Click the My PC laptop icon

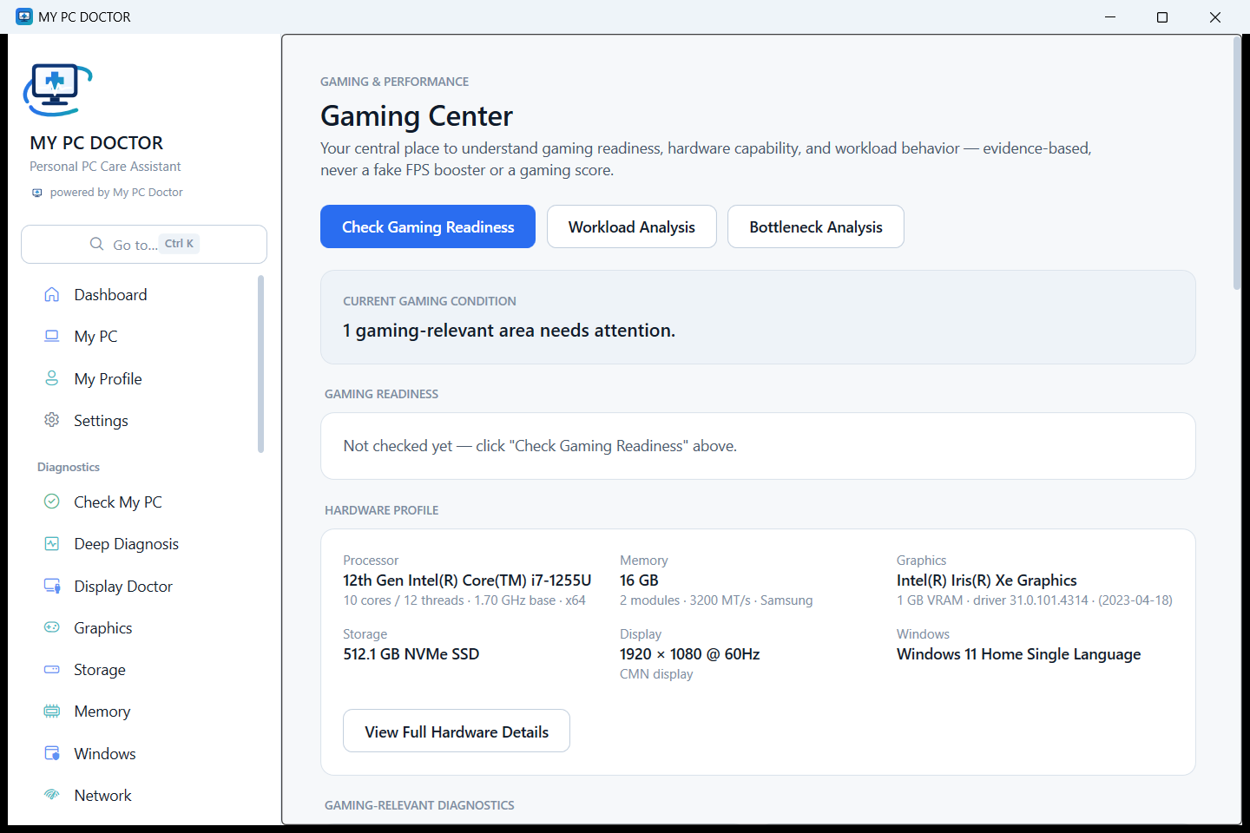pyautogui.click(x=52, y=336)
